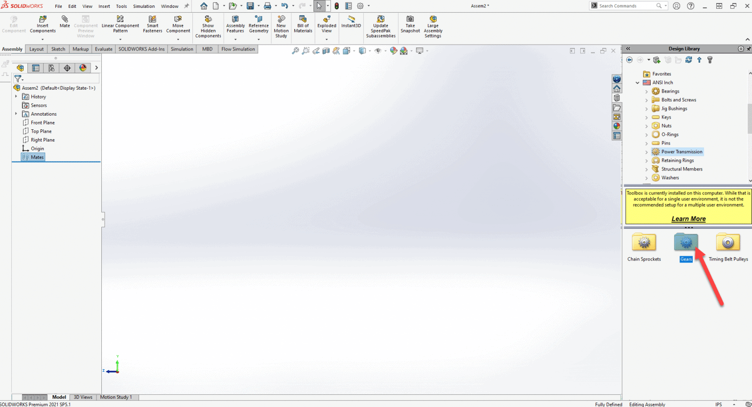Screen dimensions: 752x407
Task: Create a New Motion Study
Action: click(x=281, y=26)
